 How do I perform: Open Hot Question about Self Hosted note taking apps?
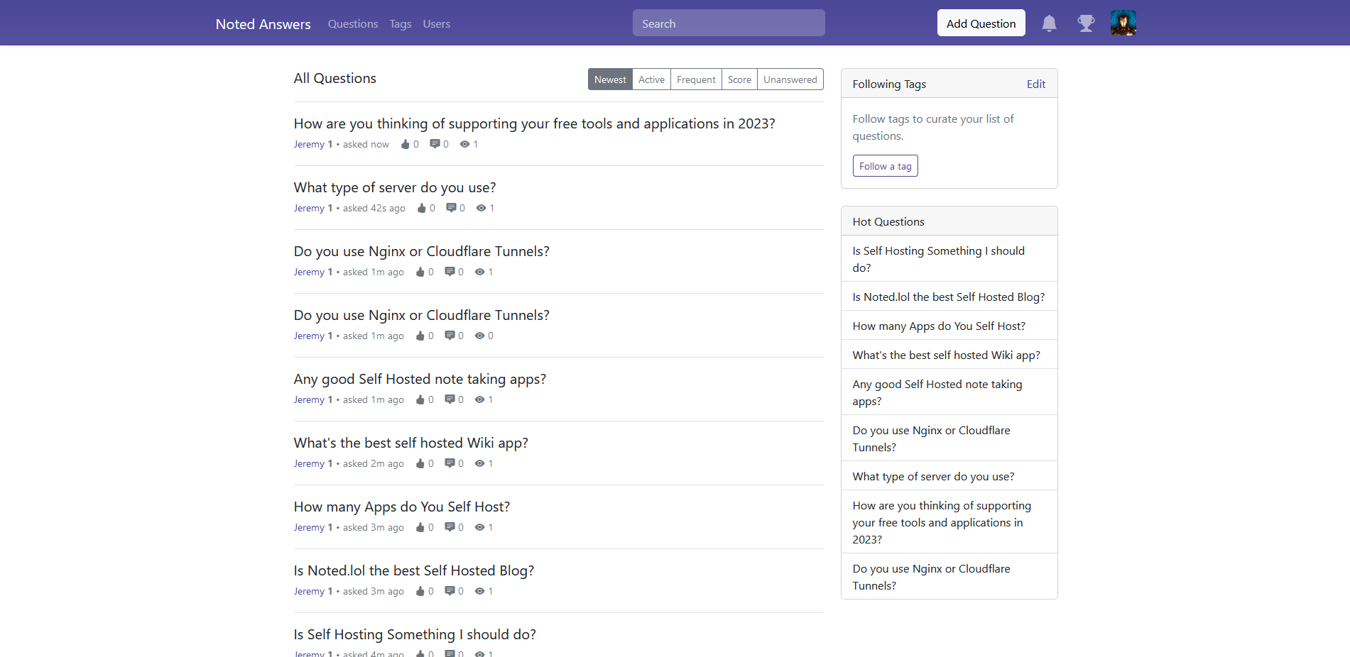pyautogui.click(x=949, y=392)
